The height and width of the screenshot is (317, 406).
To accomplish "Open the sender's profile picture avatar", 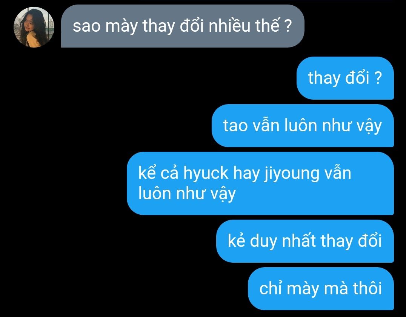I will coord(34,27).
